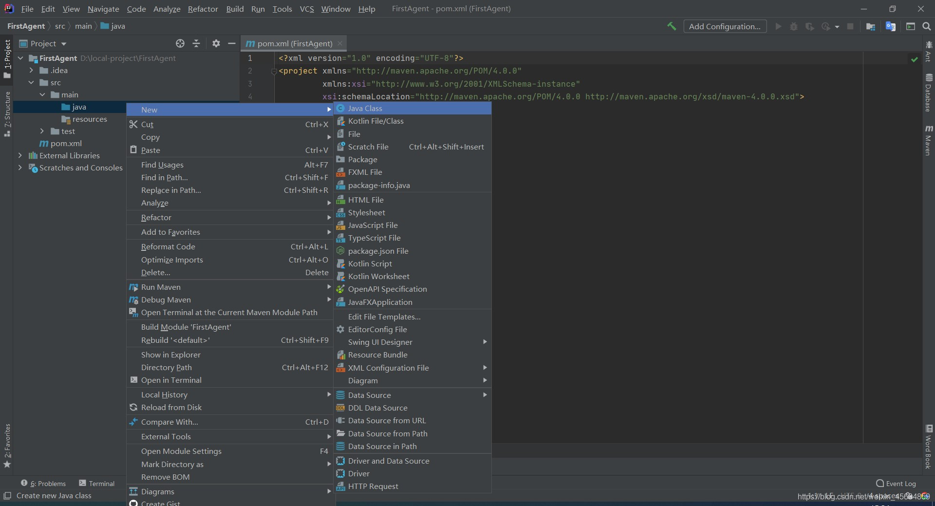Open Project panel settings gear
This screenshot has height=506, width=935.
(216, 43)
